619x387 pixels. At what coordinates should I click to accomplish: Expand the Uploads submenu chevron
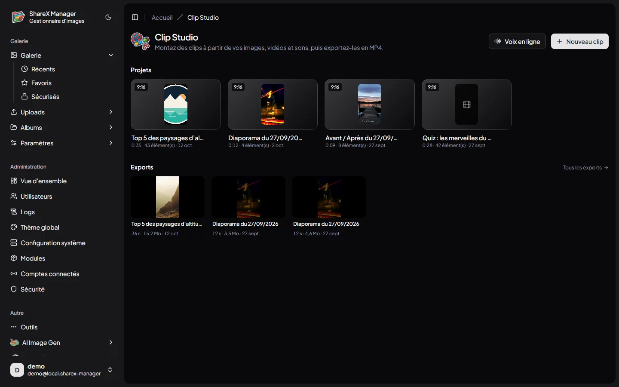click(111, 112)
